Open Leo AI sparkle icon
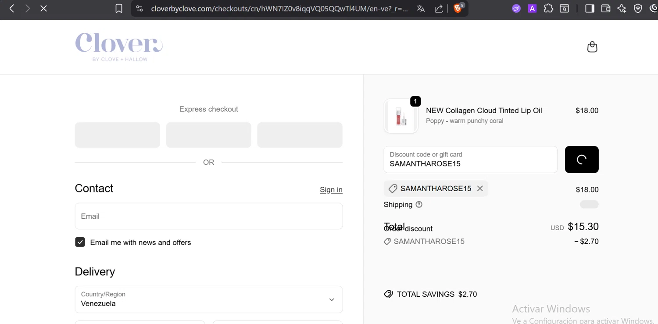The width and height of the screenshot is (658, 324). click(622, 8)
